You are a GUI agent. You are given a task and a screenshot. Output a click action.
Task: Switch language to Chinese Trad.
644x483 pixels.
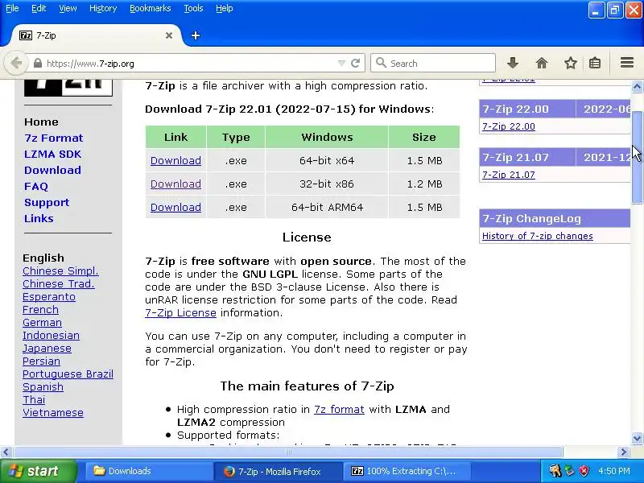[x=59, y=284]
